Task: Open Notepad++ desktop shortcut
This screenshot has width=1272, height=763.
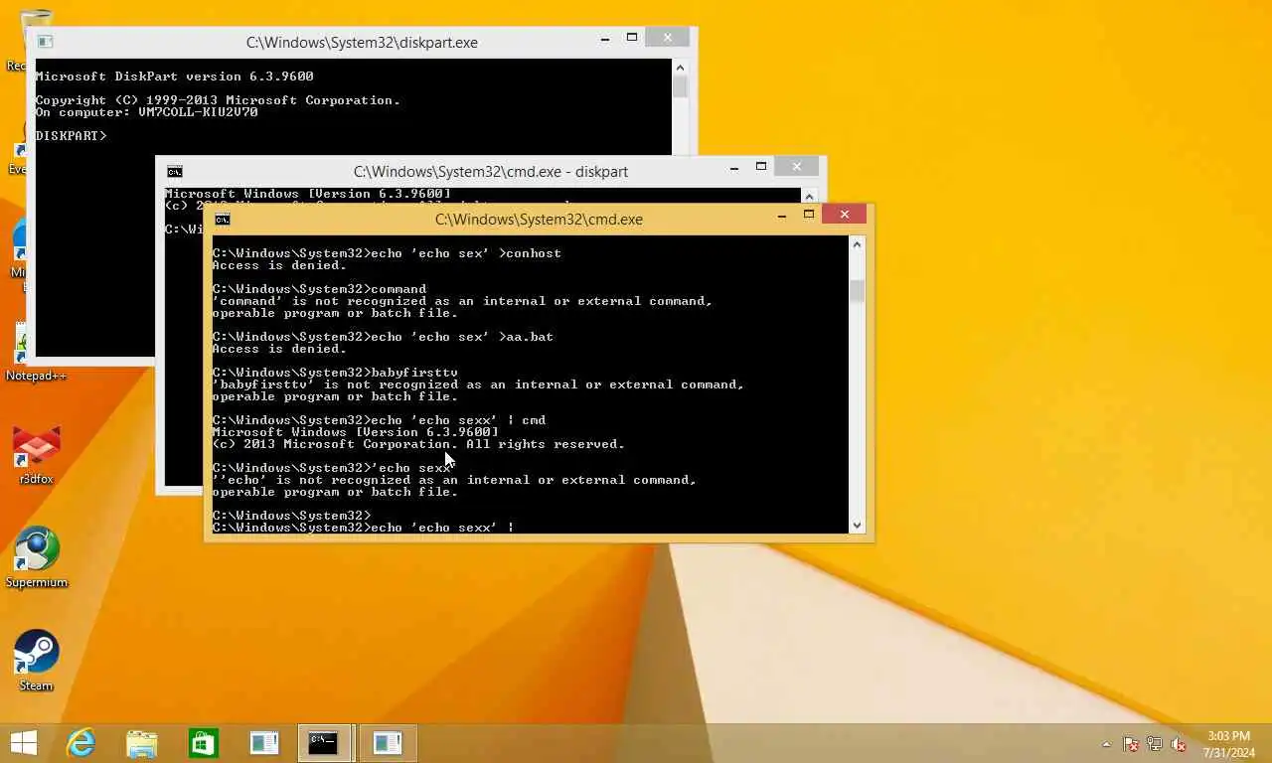Action: 36,354
